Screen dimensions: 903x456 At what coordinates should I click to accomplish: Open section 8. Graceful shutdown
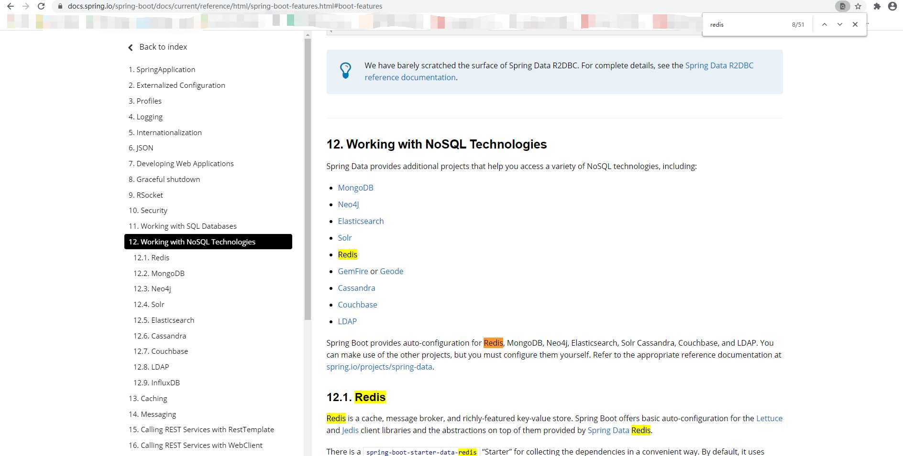coord(164,180)
